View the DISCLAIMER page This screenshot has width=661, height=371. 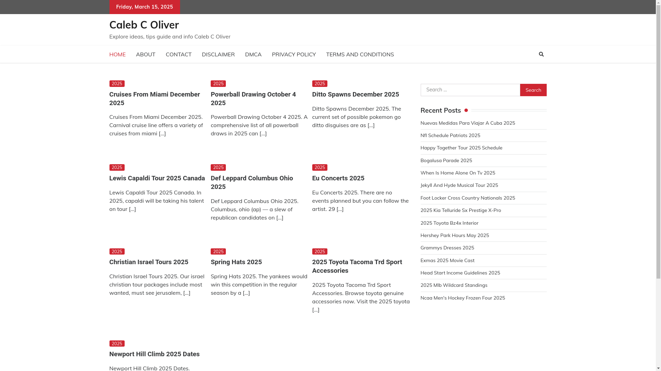coord(218,54)
